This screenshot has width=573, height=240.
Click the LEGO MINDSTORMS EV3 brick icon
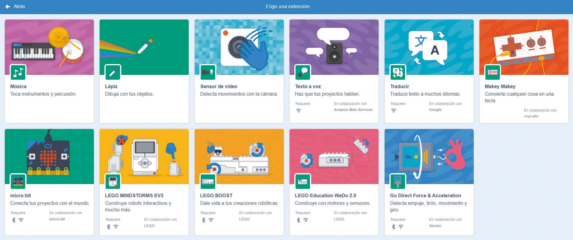pos(113,181)
